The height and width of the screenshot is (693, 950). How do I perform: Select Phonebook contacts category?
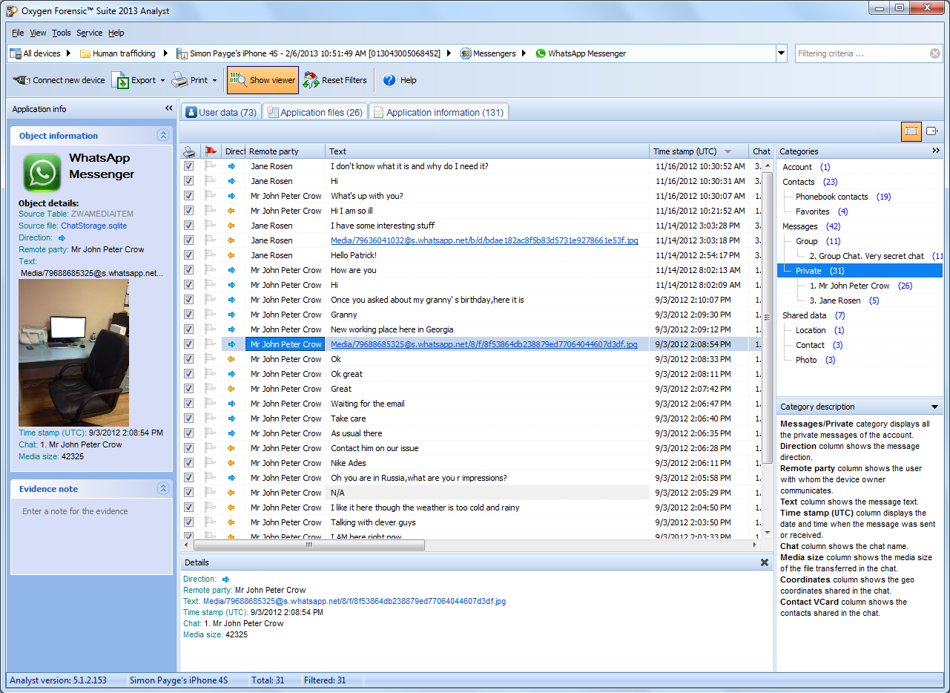[831, 197]
